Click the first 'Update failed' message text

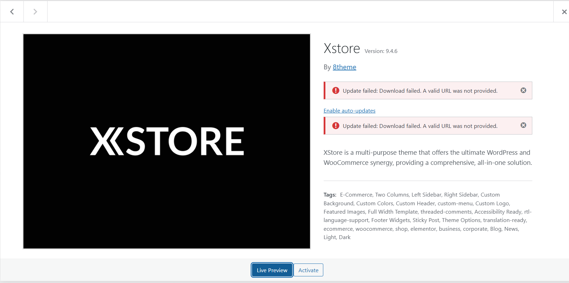420,91
